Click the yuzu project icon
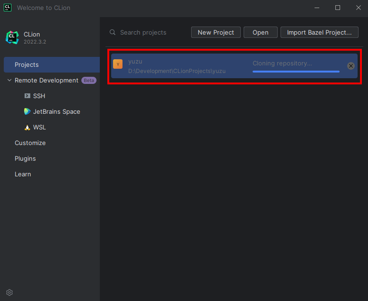Screen dimensions: 368x301 click(118, 64)
